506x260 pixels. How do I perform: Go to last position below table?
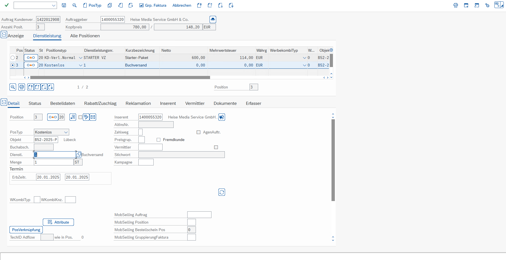pos(51,87)
